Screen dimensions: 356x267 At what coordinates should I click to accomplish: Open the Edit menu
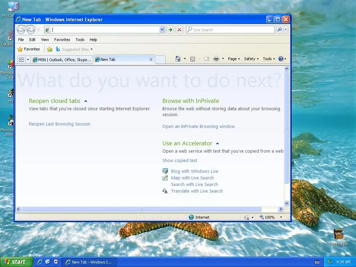click(x=32, y=40)
